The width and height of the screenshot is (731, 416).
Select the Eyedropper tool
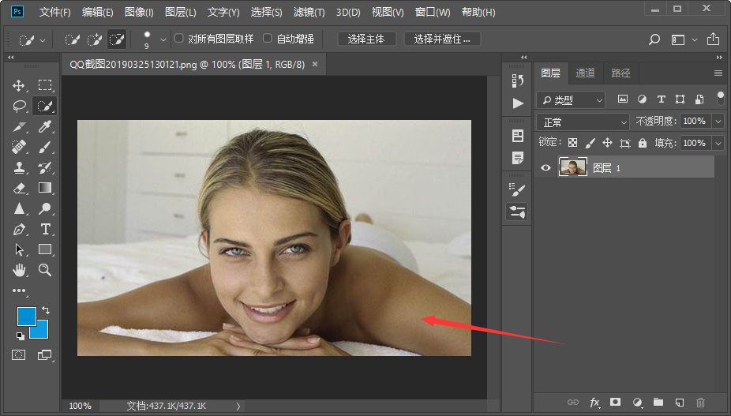(x=45, y=126)
